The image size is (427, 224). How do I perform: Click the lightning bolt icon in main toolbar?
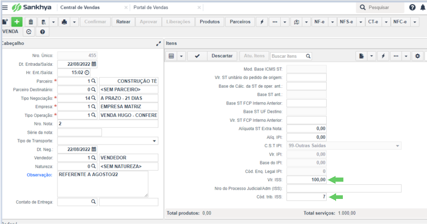(262, 22)
